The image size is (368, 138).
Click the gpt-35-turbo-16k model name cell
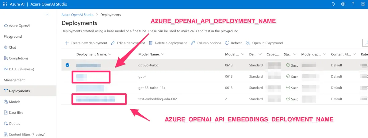click(152, 88)
